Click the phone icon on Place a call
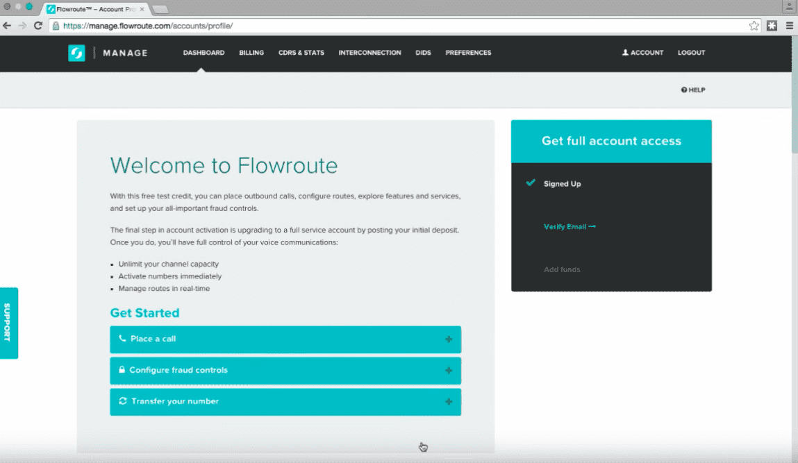This screenshot has height=463, width=798. click(123, 339)
